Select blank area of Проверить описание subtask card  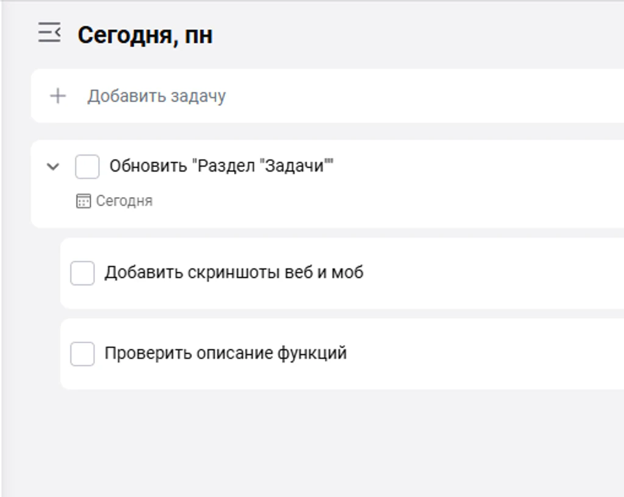pyautogui.click(x=486, y=354)
